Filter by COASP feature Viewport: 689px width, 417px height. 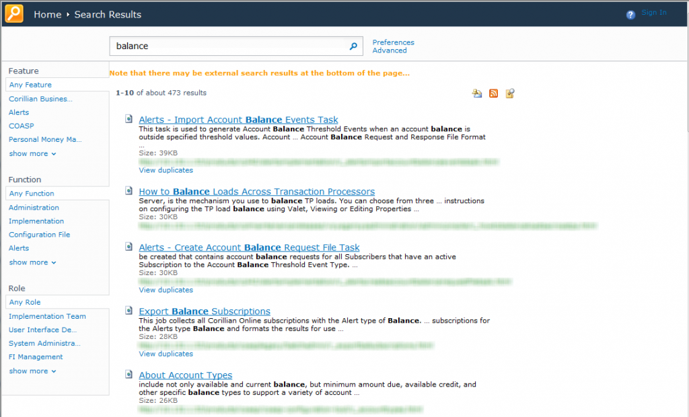click(21, 126)
